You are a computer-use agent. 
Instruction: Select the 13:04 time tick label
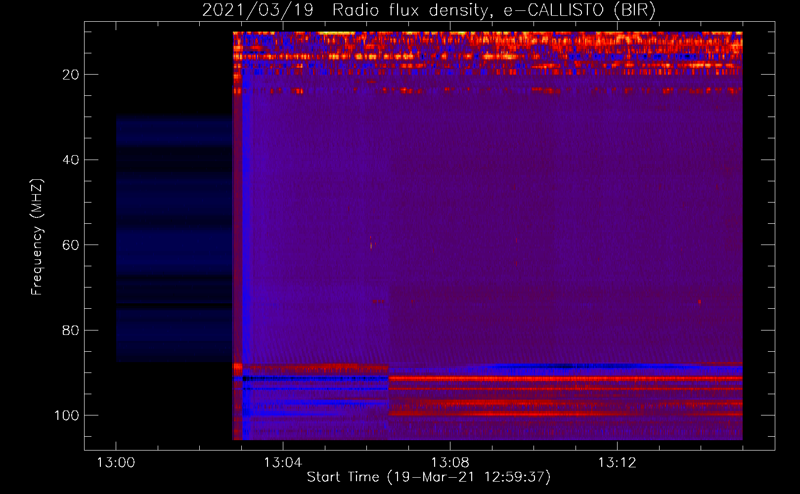pos(283,463)
